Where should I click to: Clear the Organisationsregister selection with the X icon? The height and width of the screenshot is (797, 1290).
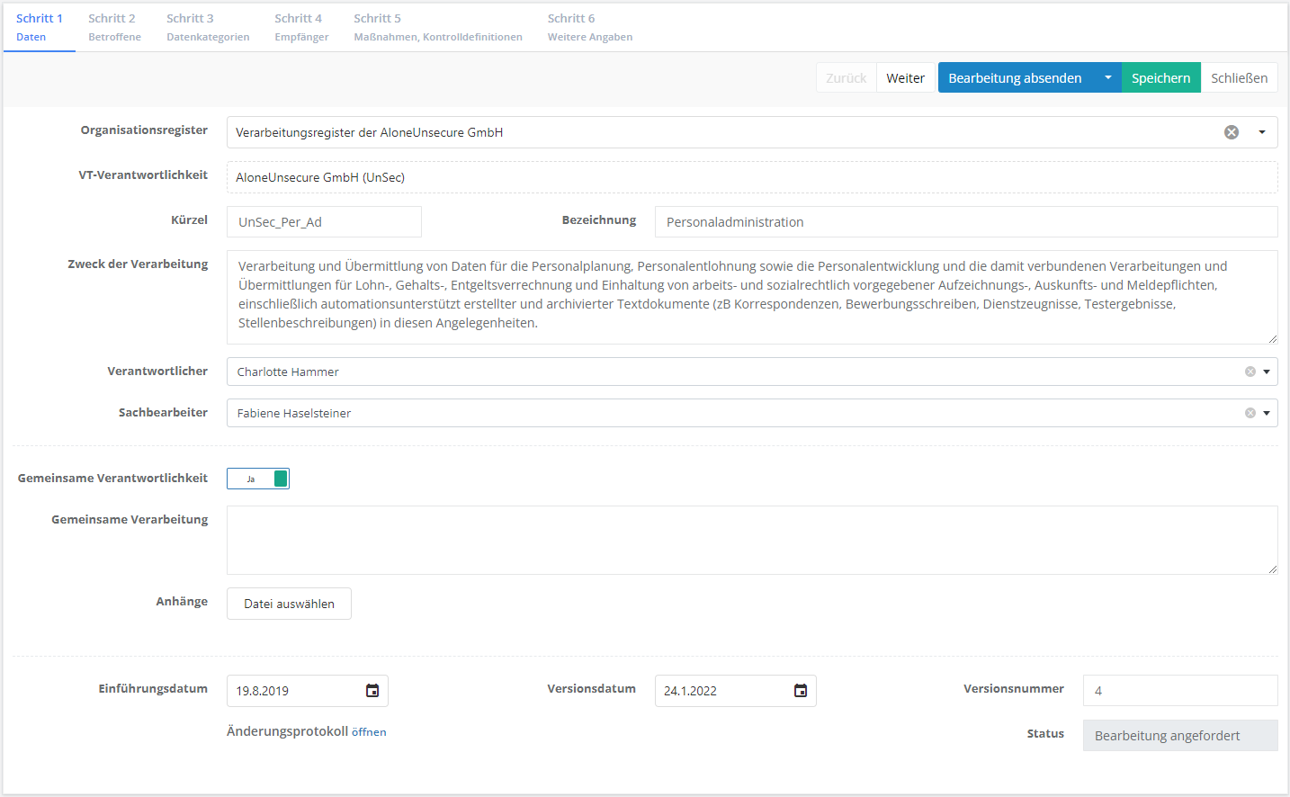coord(1232,132)
